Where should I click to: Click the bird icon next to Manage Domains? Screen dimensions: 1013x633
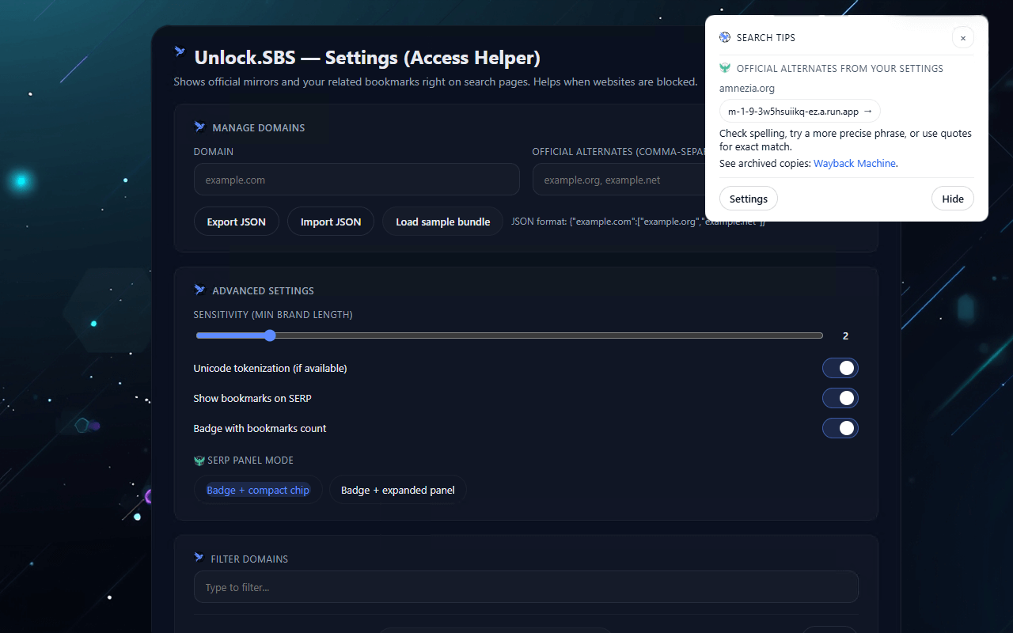(x=199, y=127)
